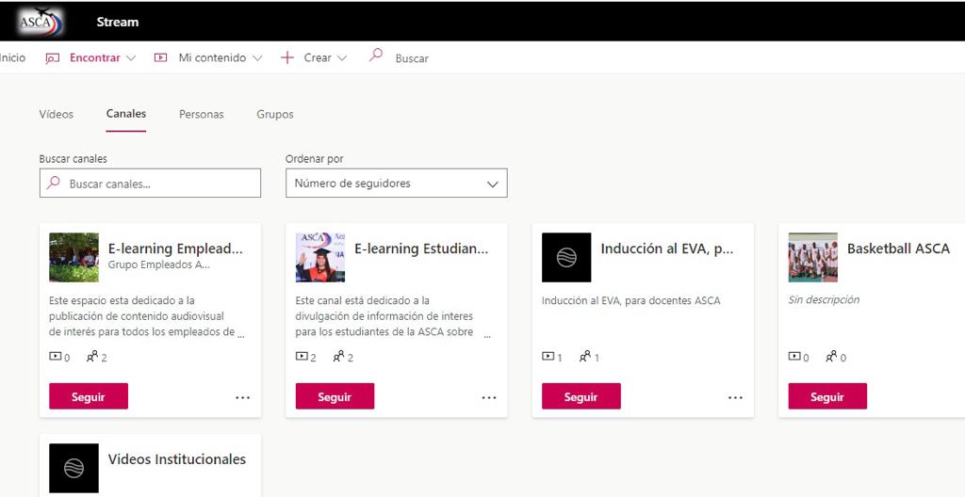Screen dimensions: 965x497
Task: Click the Inducción al EVA channel icon
Action: pyautogui.click(x=566, y=257)
